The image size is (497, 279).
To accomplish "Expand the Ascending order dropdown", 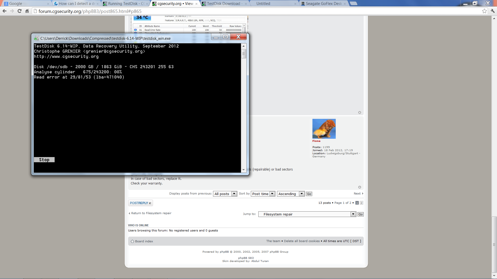I will tap(301, 194).
